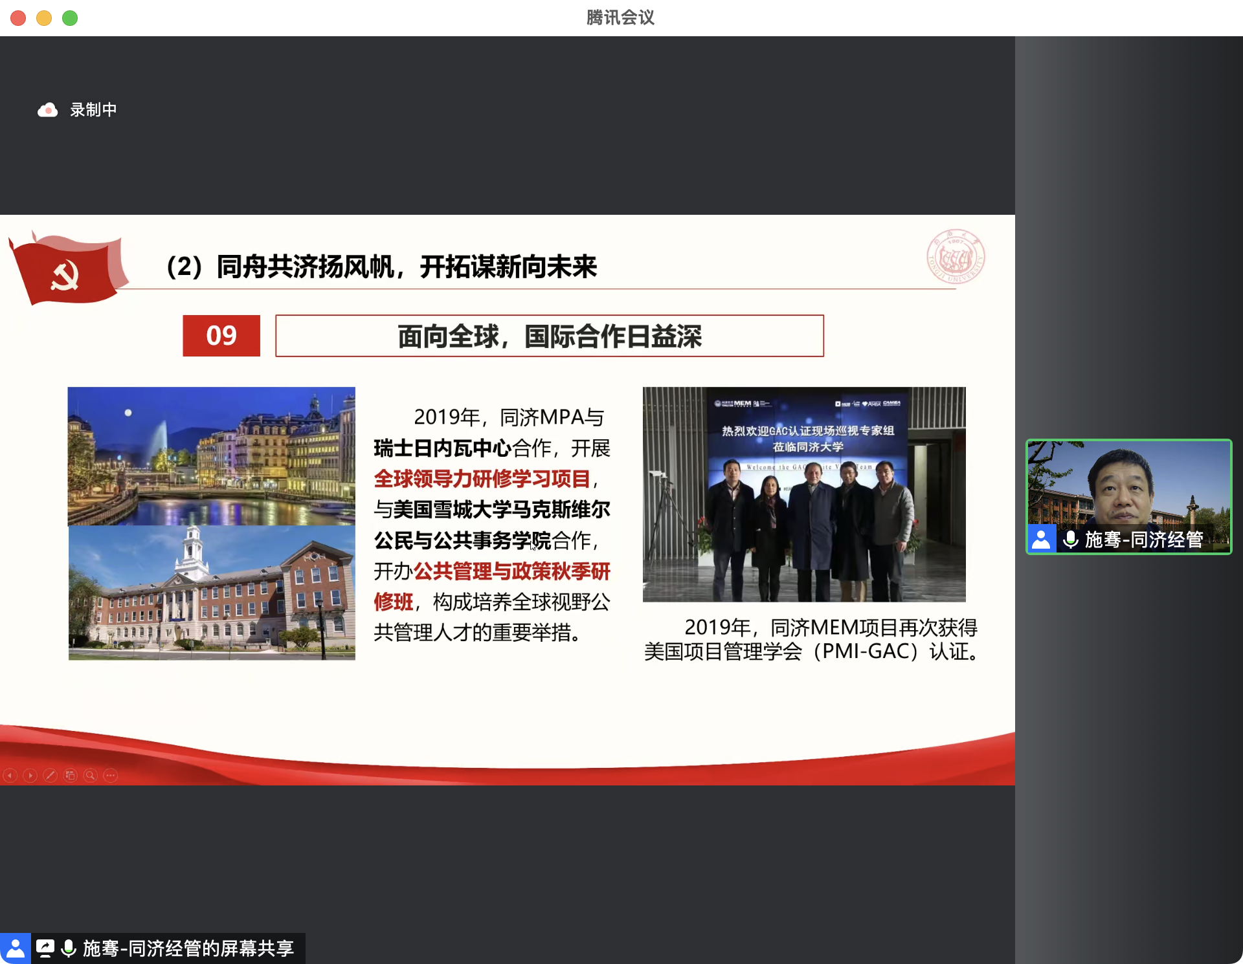Open the slideshow more options icon
This screenshot has width=1243, height=964.
click(x=111, y=775)
